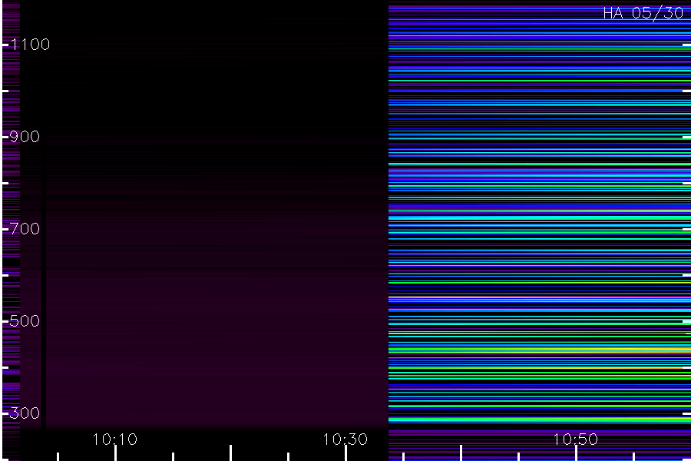Click the 10:30 time axis label
Screen dimensions: 691x461
(x=345, y=439)
